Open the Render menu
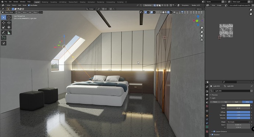This screenshot has width=254, height=137. click(16, 2)
